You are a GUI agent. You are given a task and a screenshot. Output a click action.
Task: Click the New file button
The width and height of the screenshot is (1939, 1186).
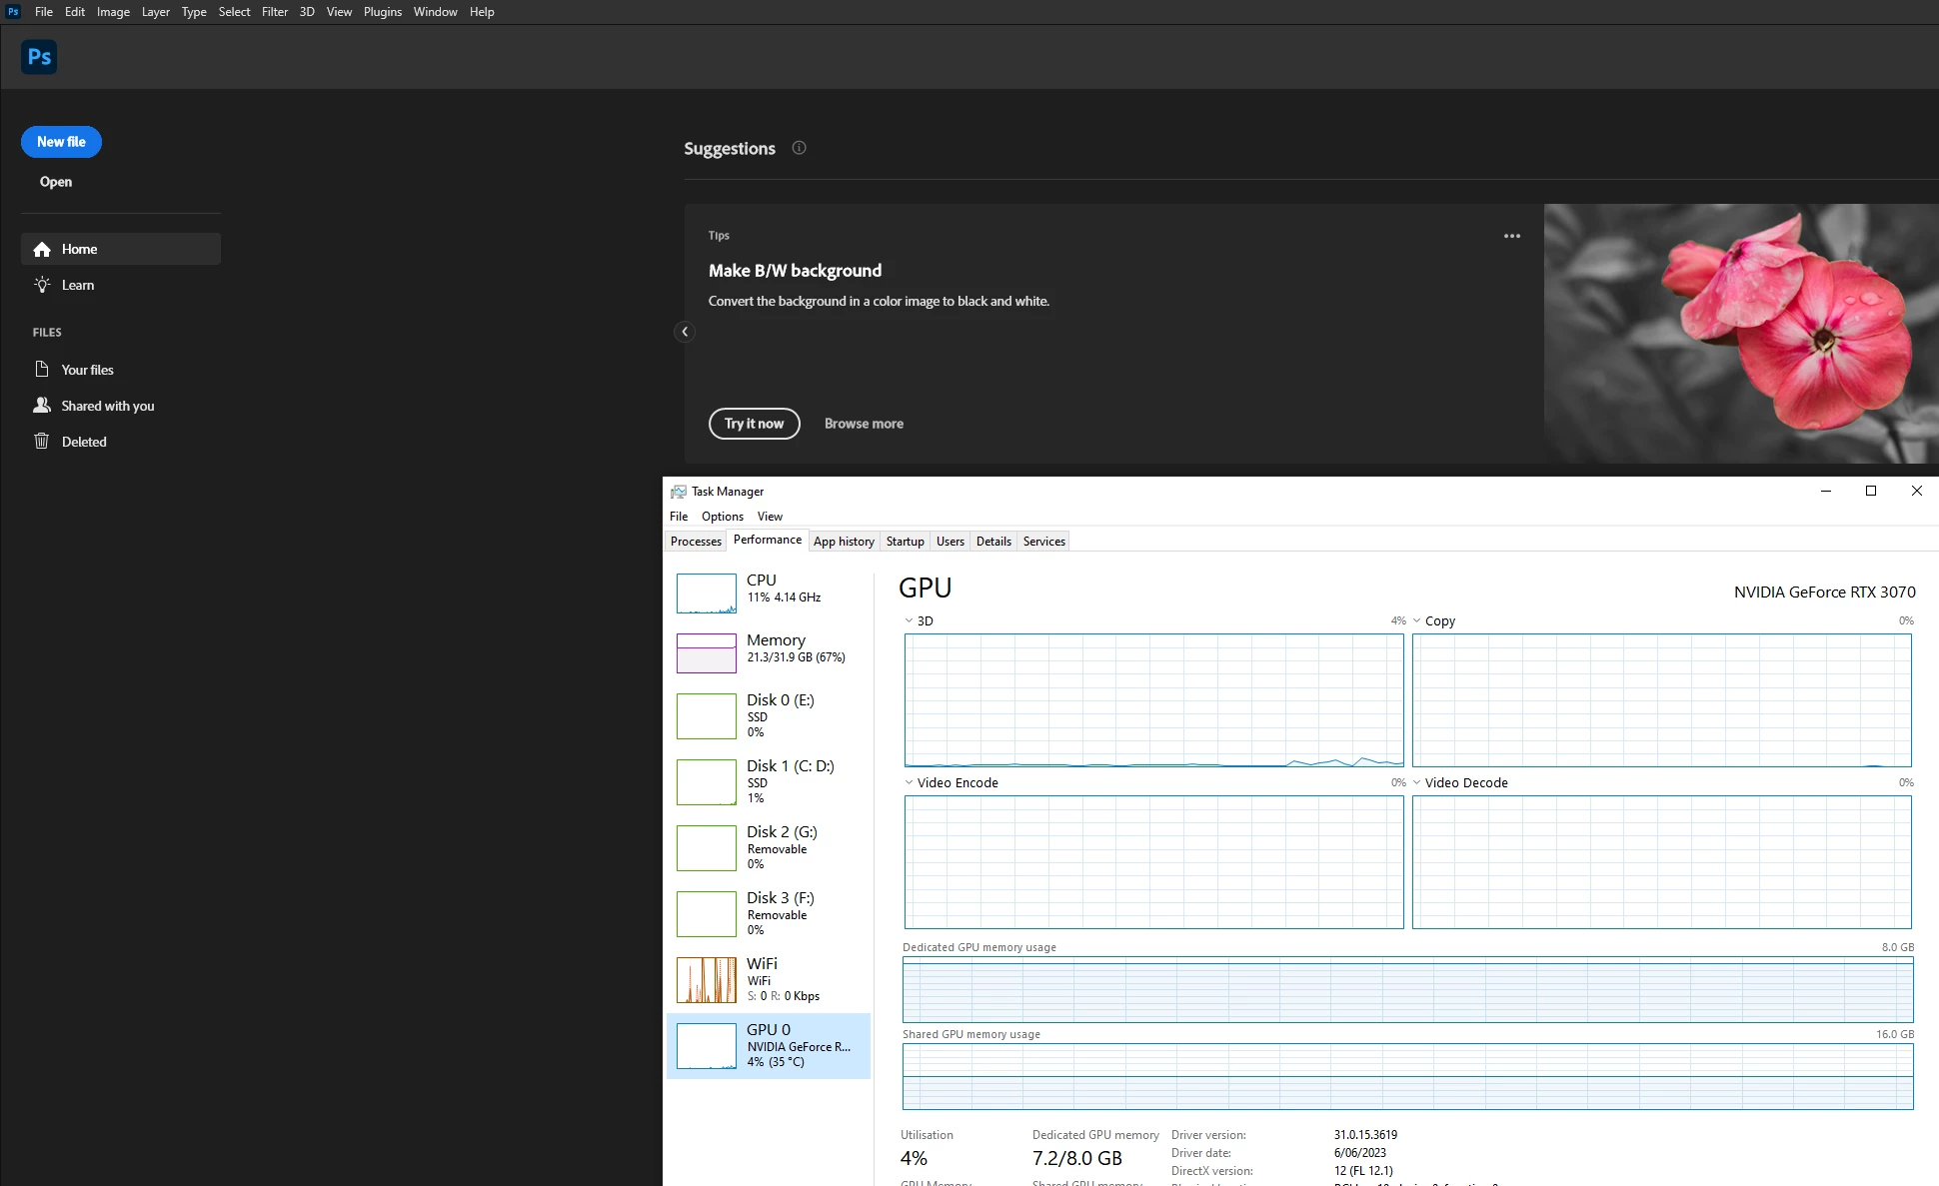click(61, 142)
